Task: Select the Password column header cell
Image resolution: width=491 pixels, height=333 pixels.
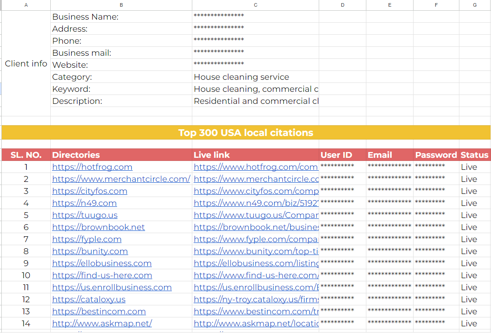Action: [436, 155]
